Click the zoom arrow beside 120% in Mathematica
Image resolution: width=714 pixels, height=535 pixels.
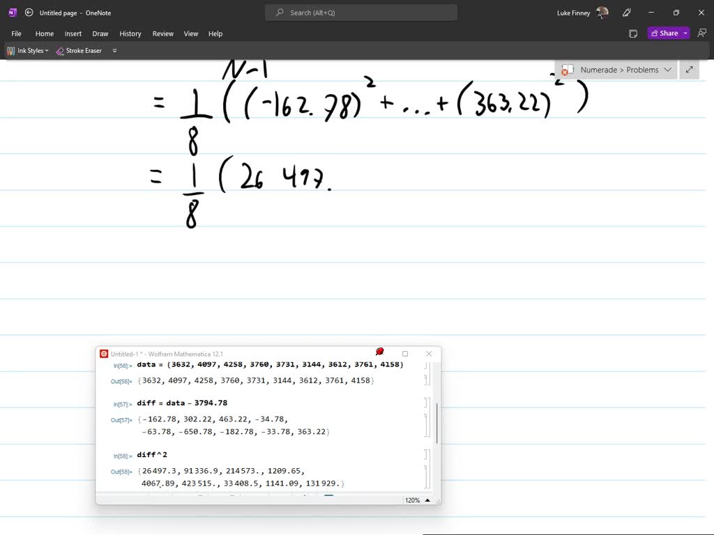tap(427, 500)
